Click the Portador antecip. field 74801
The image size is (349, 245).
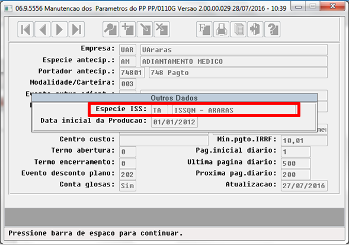coord(132,73)
